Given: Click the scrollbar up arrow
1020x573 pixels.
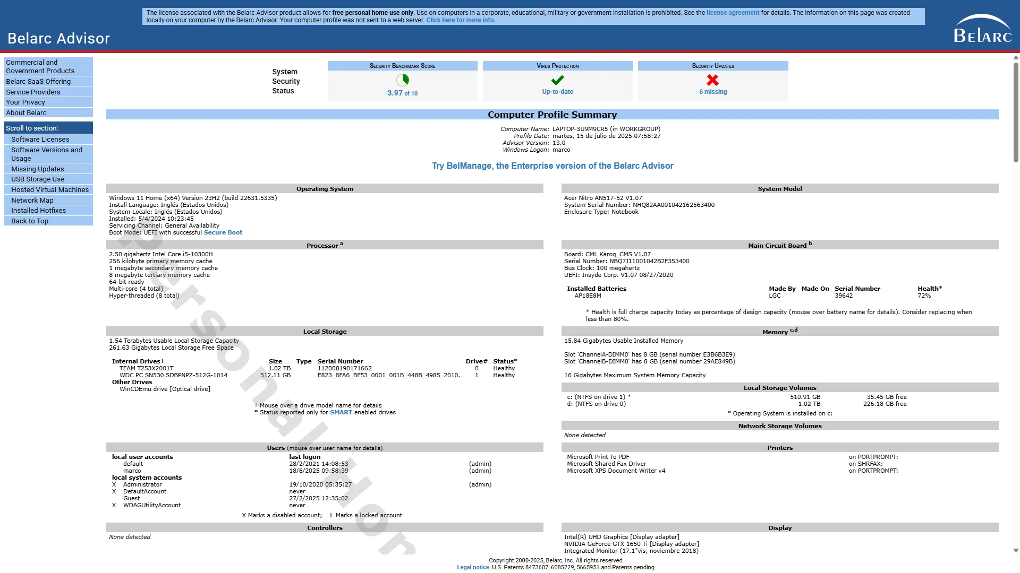Looking at the screenshot, I should pos(1016,58).
